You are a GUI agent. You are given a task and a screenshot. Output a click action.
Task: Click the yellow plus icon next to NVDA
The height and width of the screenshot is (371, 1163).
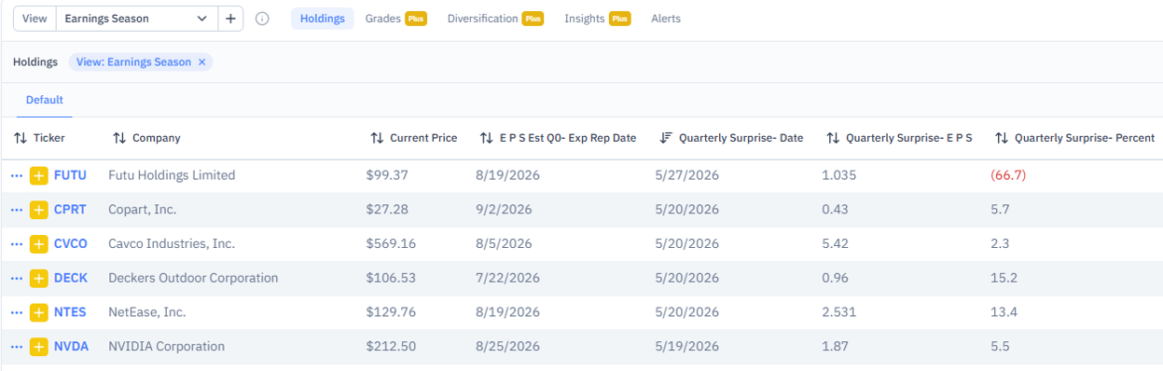click(x=38, y=347)
